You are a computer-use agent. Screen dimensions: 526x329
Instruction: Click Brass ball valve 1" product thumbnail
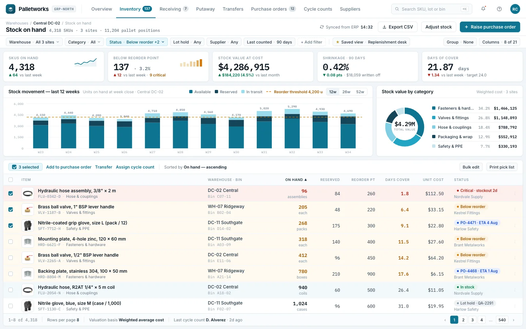click(x=28, y=210)
